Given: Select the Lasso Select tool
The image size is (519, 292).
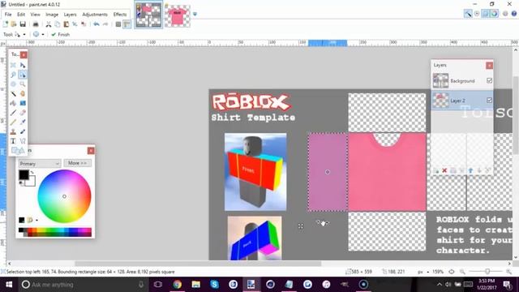Looking at the screenshot, I should tap(13, 75).
